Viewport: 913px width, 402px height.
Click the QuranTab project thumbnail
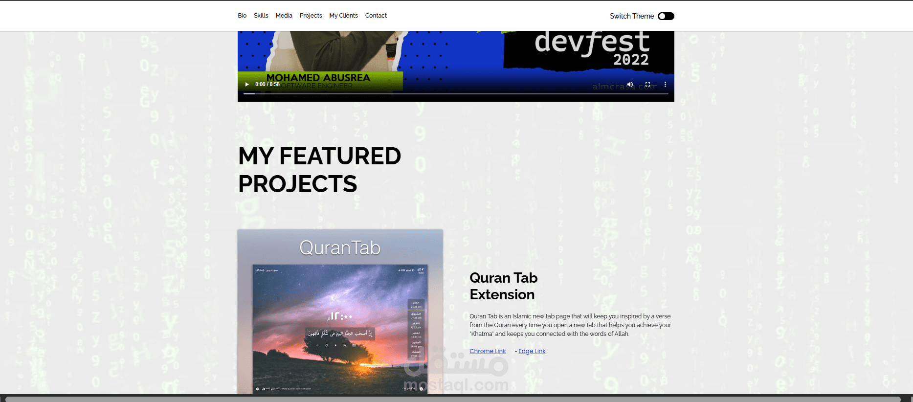[340, 312]
